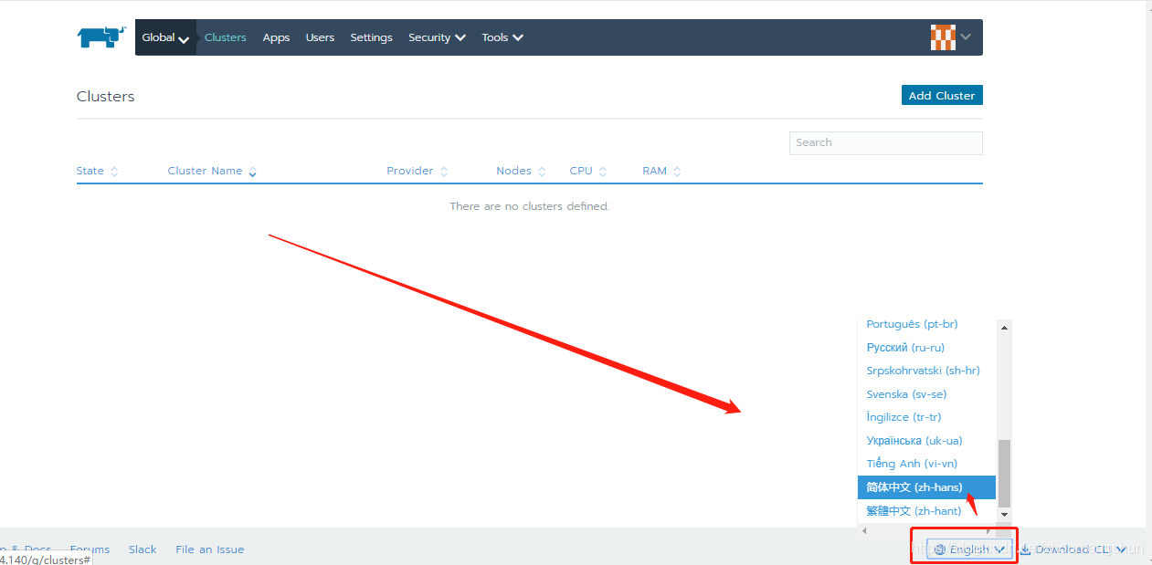Open the File an Issue link
The height and width of the screenshot is (565, 1152).
pyautogui.click(x=210, y=549)
